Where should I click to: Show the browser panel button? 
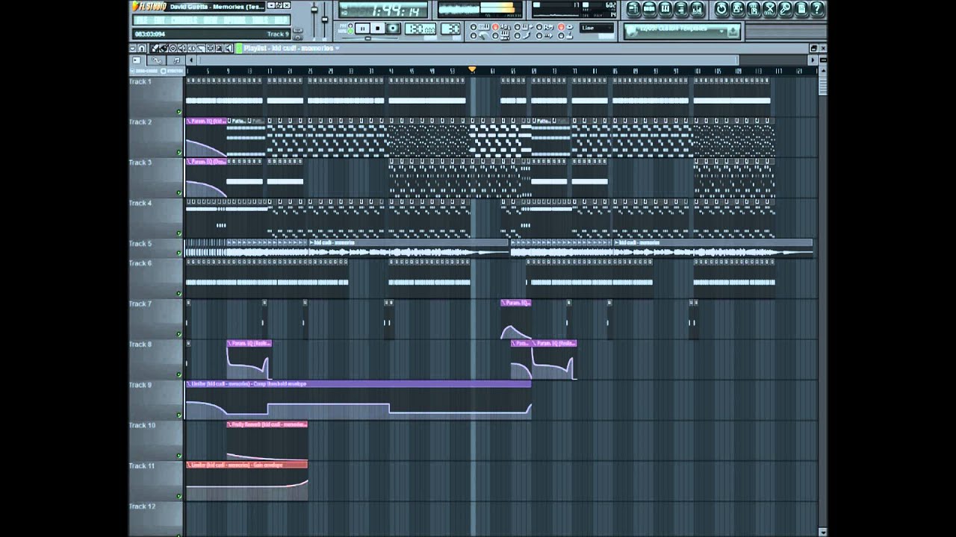click(x=682, y=10)
